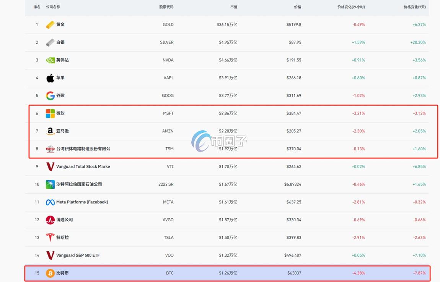Screen dimensions: 440x282
Task: Sort by 价格变化(24小时) column header
Action: click(x=351, y=7)
